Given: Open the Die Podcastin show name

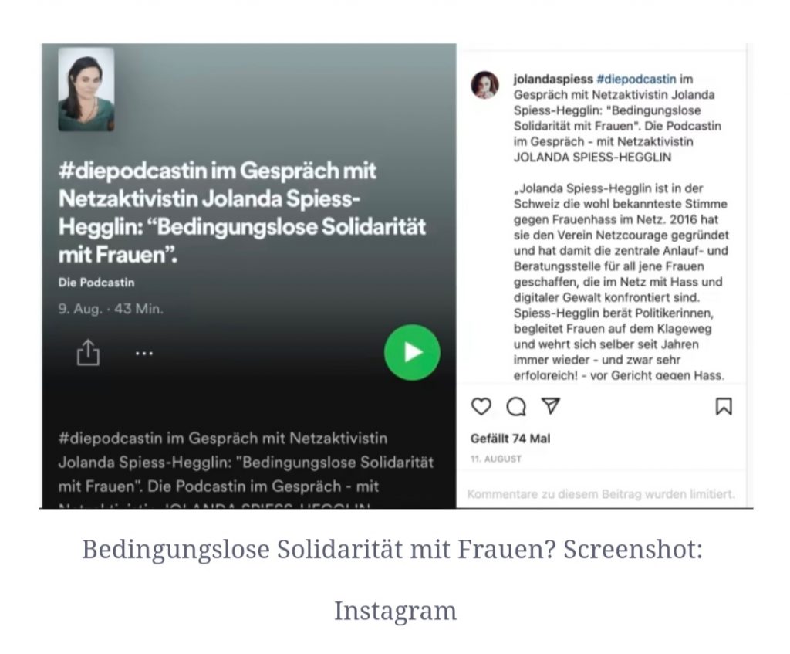Looking at the screenshot, I should click(x=96, y=283).
